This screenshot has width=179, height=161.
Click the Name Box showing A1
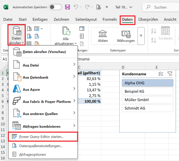(5, 59)
